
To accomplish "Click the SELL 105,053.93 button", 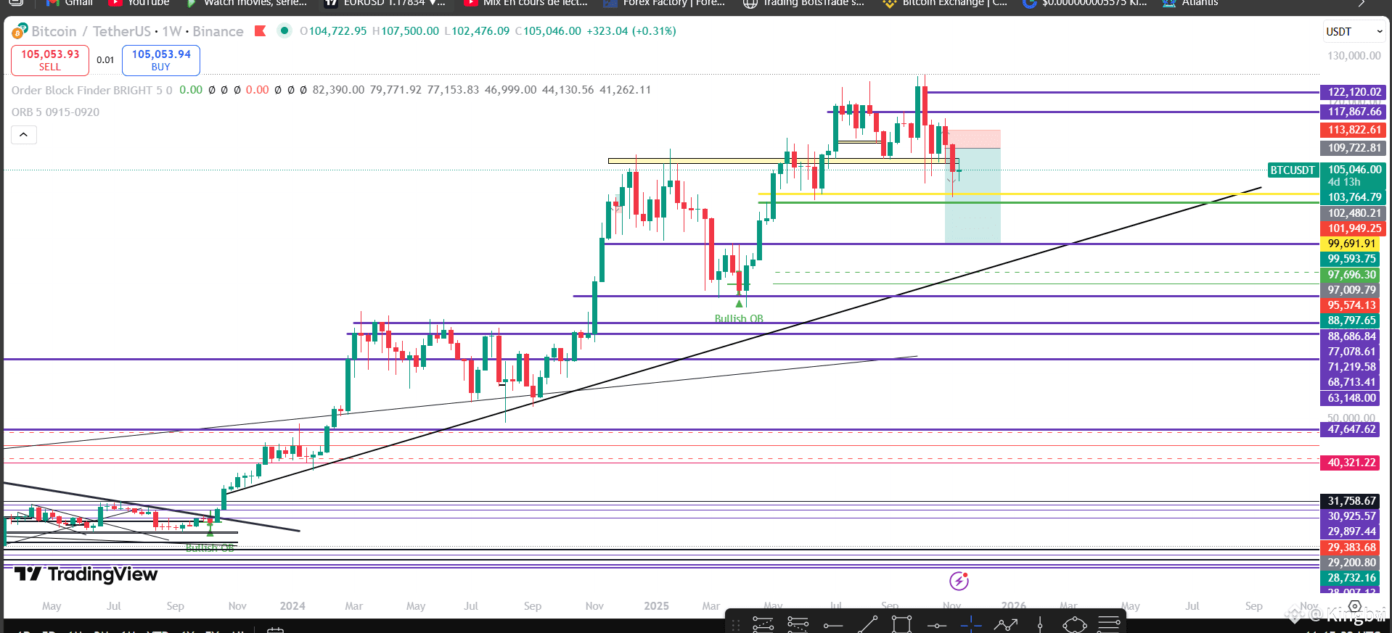I will [50, 60].
